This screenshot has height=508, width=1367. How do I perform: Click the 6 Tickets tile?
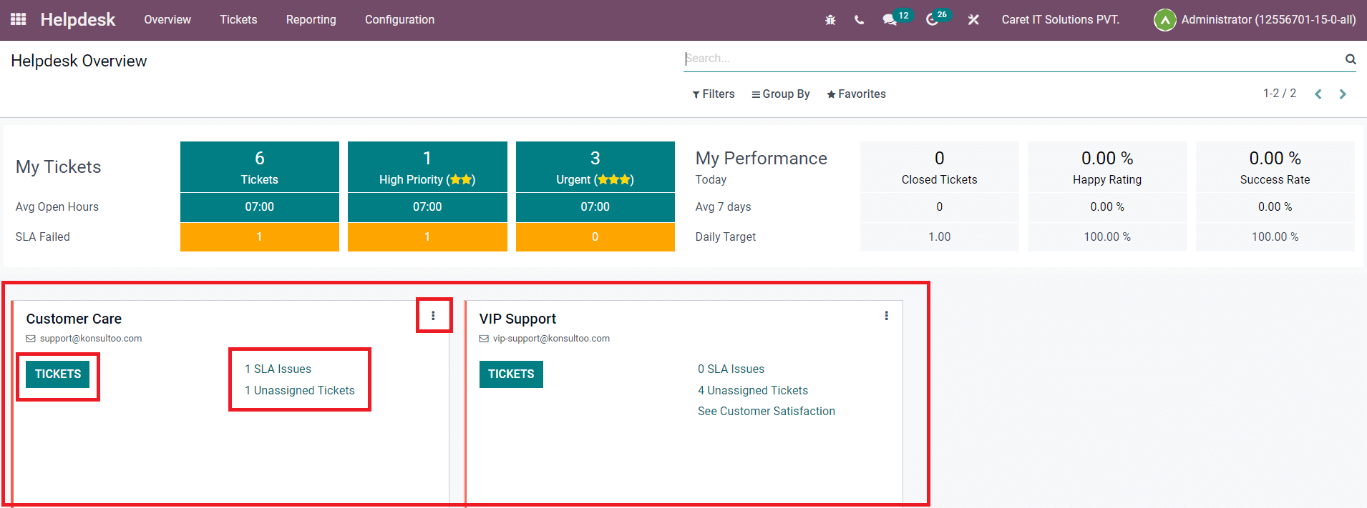(260, 166)
